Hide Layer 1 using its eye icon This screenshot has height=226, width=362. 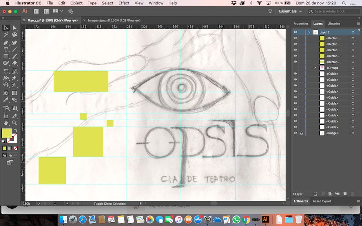tap(295, 32)
